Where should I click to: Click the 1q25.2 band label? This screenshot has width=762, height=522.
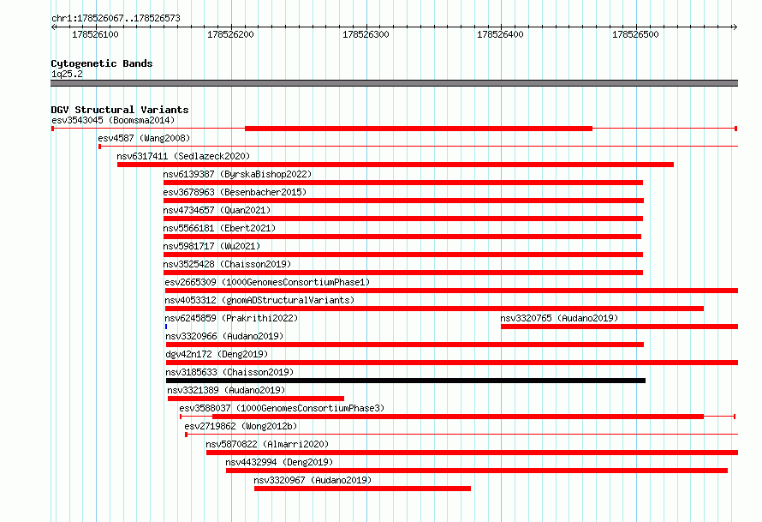click(x=67, y=74)
